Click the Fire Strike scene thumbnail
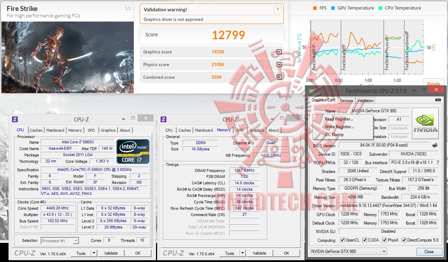Viewport: 448px width, 262px height. pos(68,57)
